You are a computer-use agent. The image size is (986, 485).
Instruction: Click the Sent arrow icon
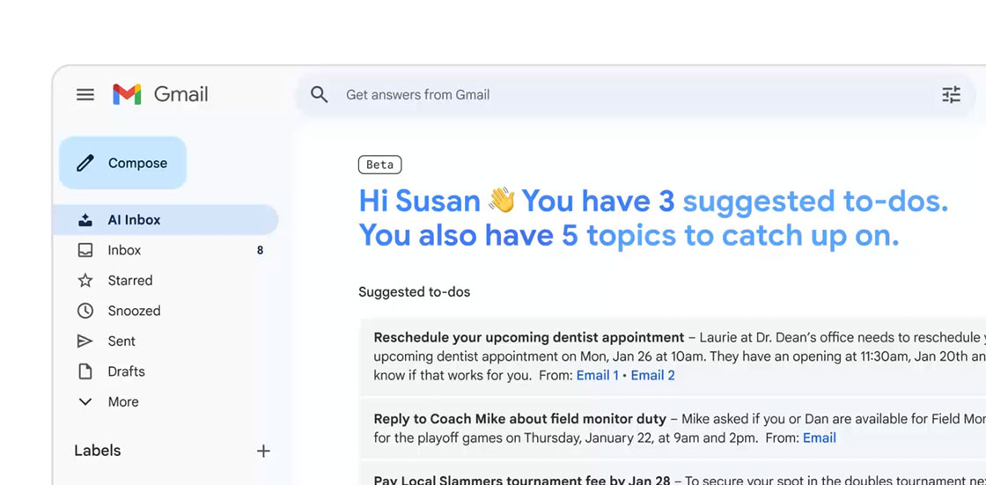pos(85,342)
